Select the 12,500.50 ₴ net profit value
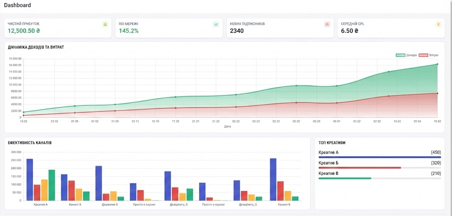This screenshot has width=452, height=216. (x=24, y=31)
